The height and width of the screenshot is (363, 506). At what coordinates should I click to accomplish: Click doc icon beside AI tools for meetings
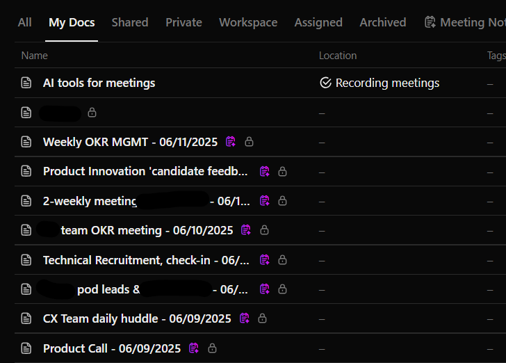click(x=26, y=83)
